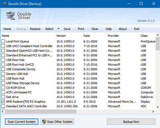The image size is (160, 128).
Task: Click the '8-6-2015' date cell
Action: [x=90, y=102]
